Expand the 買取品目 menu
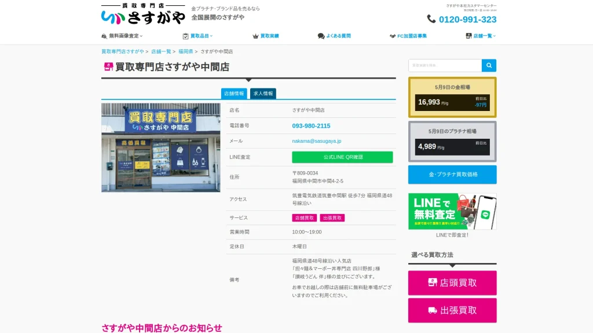 point(201,36)
